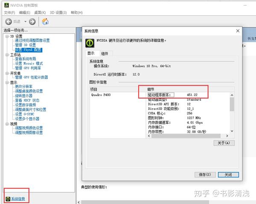Open 查看系统布局 in the tree
This screenshot has width=256, height=204.
point(26,59)
